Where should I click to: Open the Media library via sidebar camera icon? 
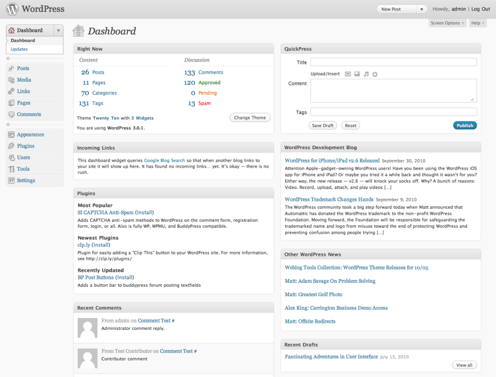point(11,79)
